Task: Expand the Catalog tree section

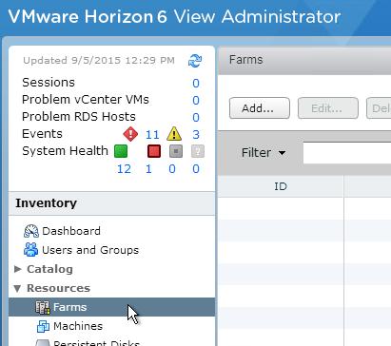Action: 18,269
